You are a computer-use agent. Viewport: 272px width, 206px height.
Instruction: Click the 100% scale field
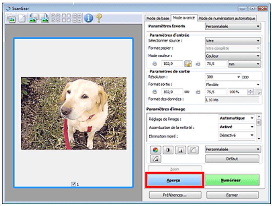pyautogui.click(x=237, y=92)
